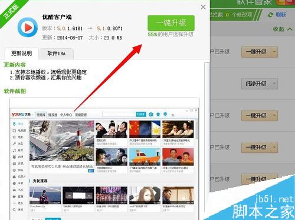Click the download arrow icon in Youku preview toolbar
The width and height of the screenshot is (295, 220).
[165, 114]
